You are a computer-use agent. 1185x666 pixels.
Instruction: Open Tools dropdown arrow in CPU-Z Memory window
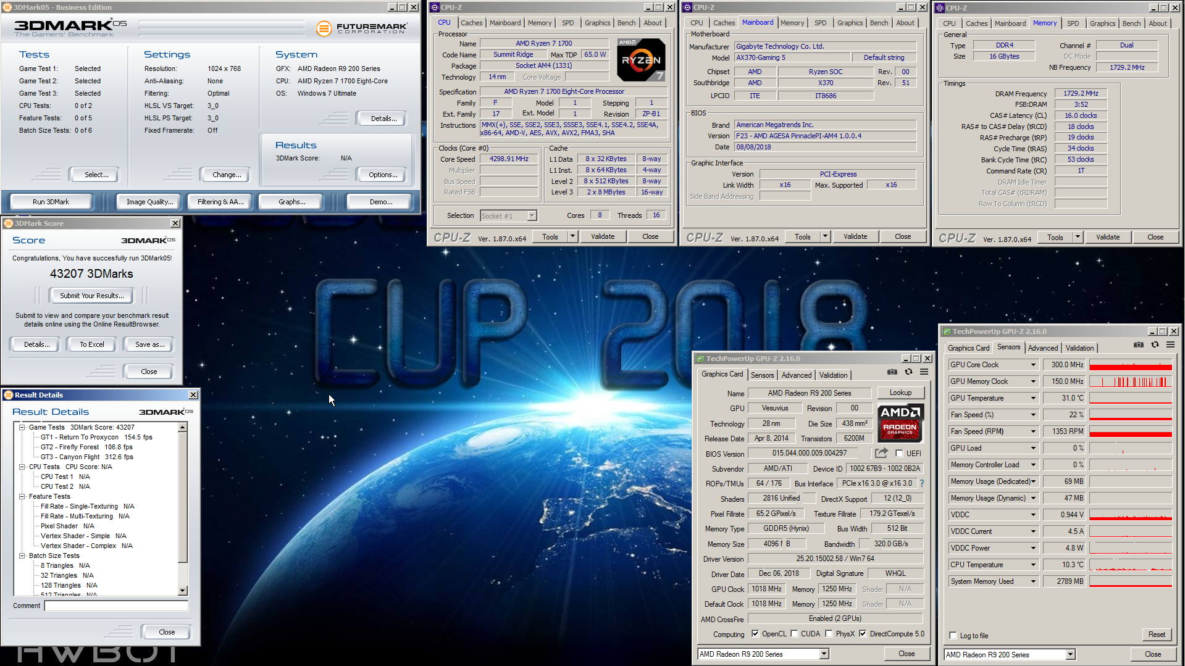click(1078, 237)
